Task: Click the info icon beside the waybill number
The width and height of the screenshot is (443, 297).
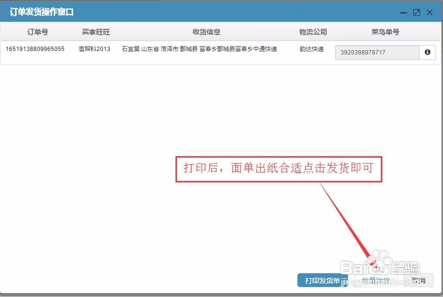Action: click(428, 52)
